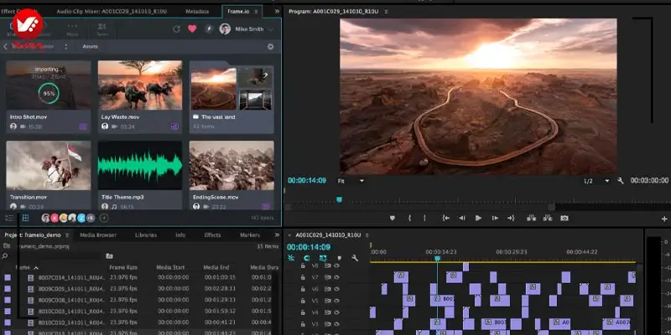This screenshot has height=335, width=671.
Task: Click the timeline playhead at 00:00:14:09
Action: (x=437, y=259)
